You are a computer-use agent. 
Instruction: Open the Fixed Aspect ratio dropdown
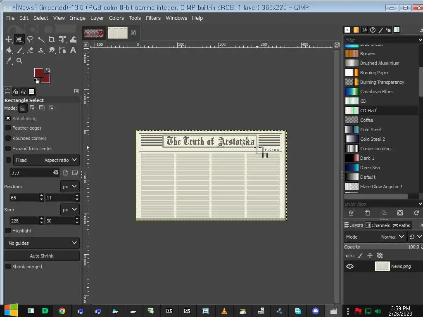pyautogui.click(x=46, y=160)
